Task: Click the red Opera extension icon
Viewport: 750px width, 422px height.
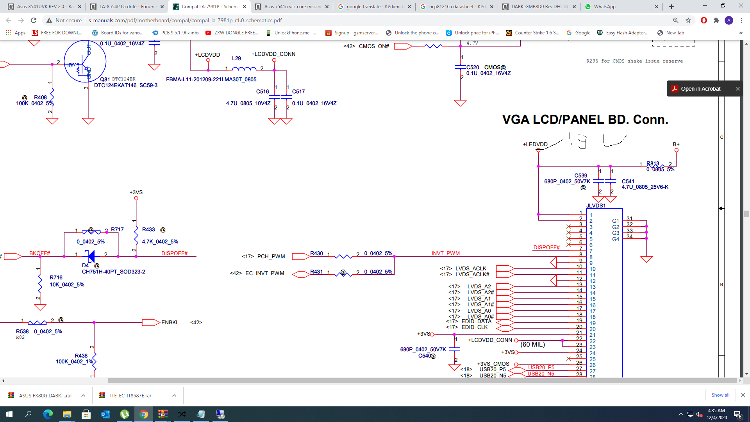Action: pyautogui.click(x=704, y=20)
